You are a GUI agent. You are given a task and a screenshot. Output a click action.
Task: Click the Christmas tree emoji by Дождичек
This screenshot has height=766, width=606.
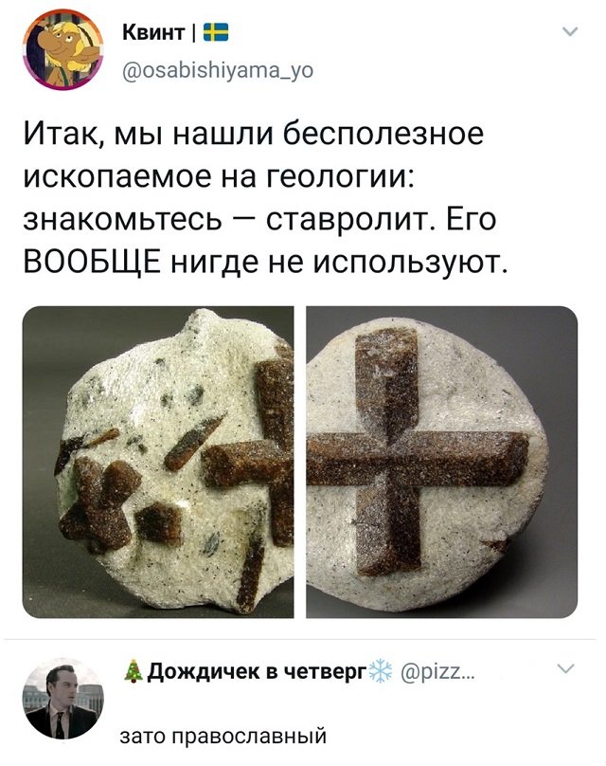pos(134,671)
